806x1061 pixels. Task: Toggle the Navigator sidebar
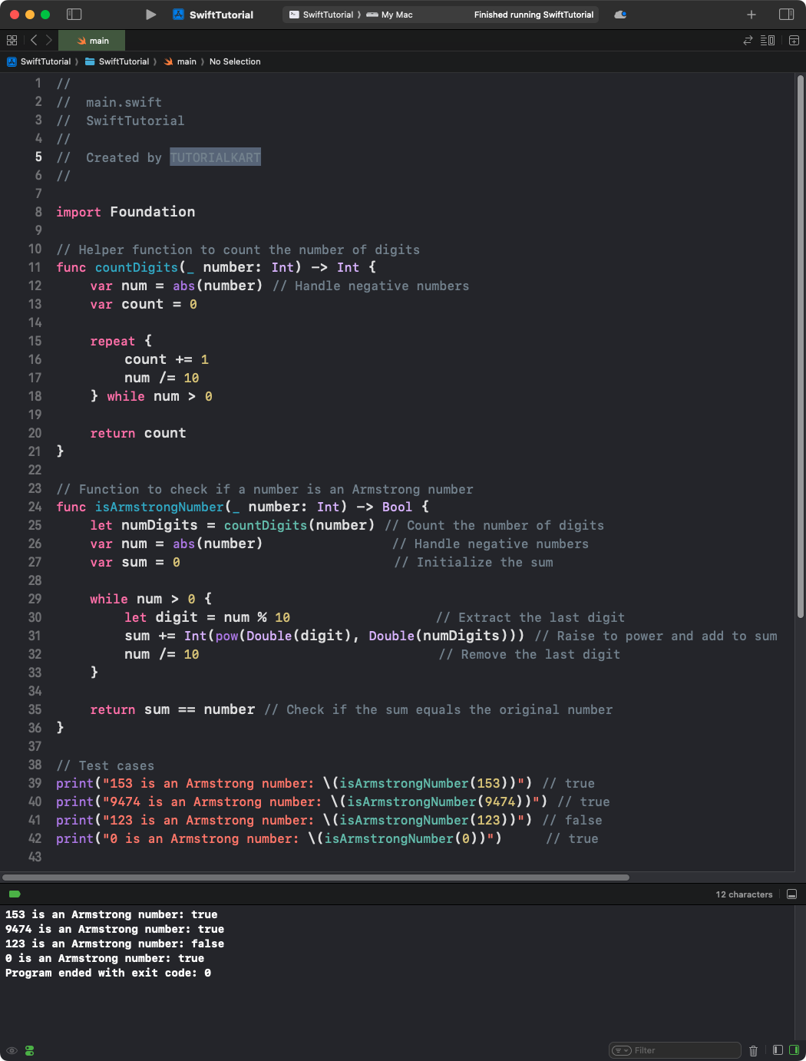pyautogui.click(x=73, y=15)
